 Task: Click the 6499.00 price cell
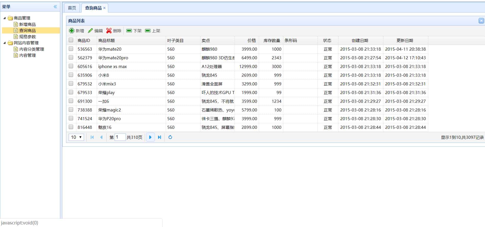pyautogui.click(x=247, y=58)
